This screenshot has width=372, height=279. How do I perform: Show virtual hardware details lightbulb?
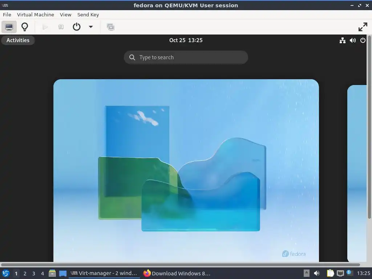tap(25, 27)
